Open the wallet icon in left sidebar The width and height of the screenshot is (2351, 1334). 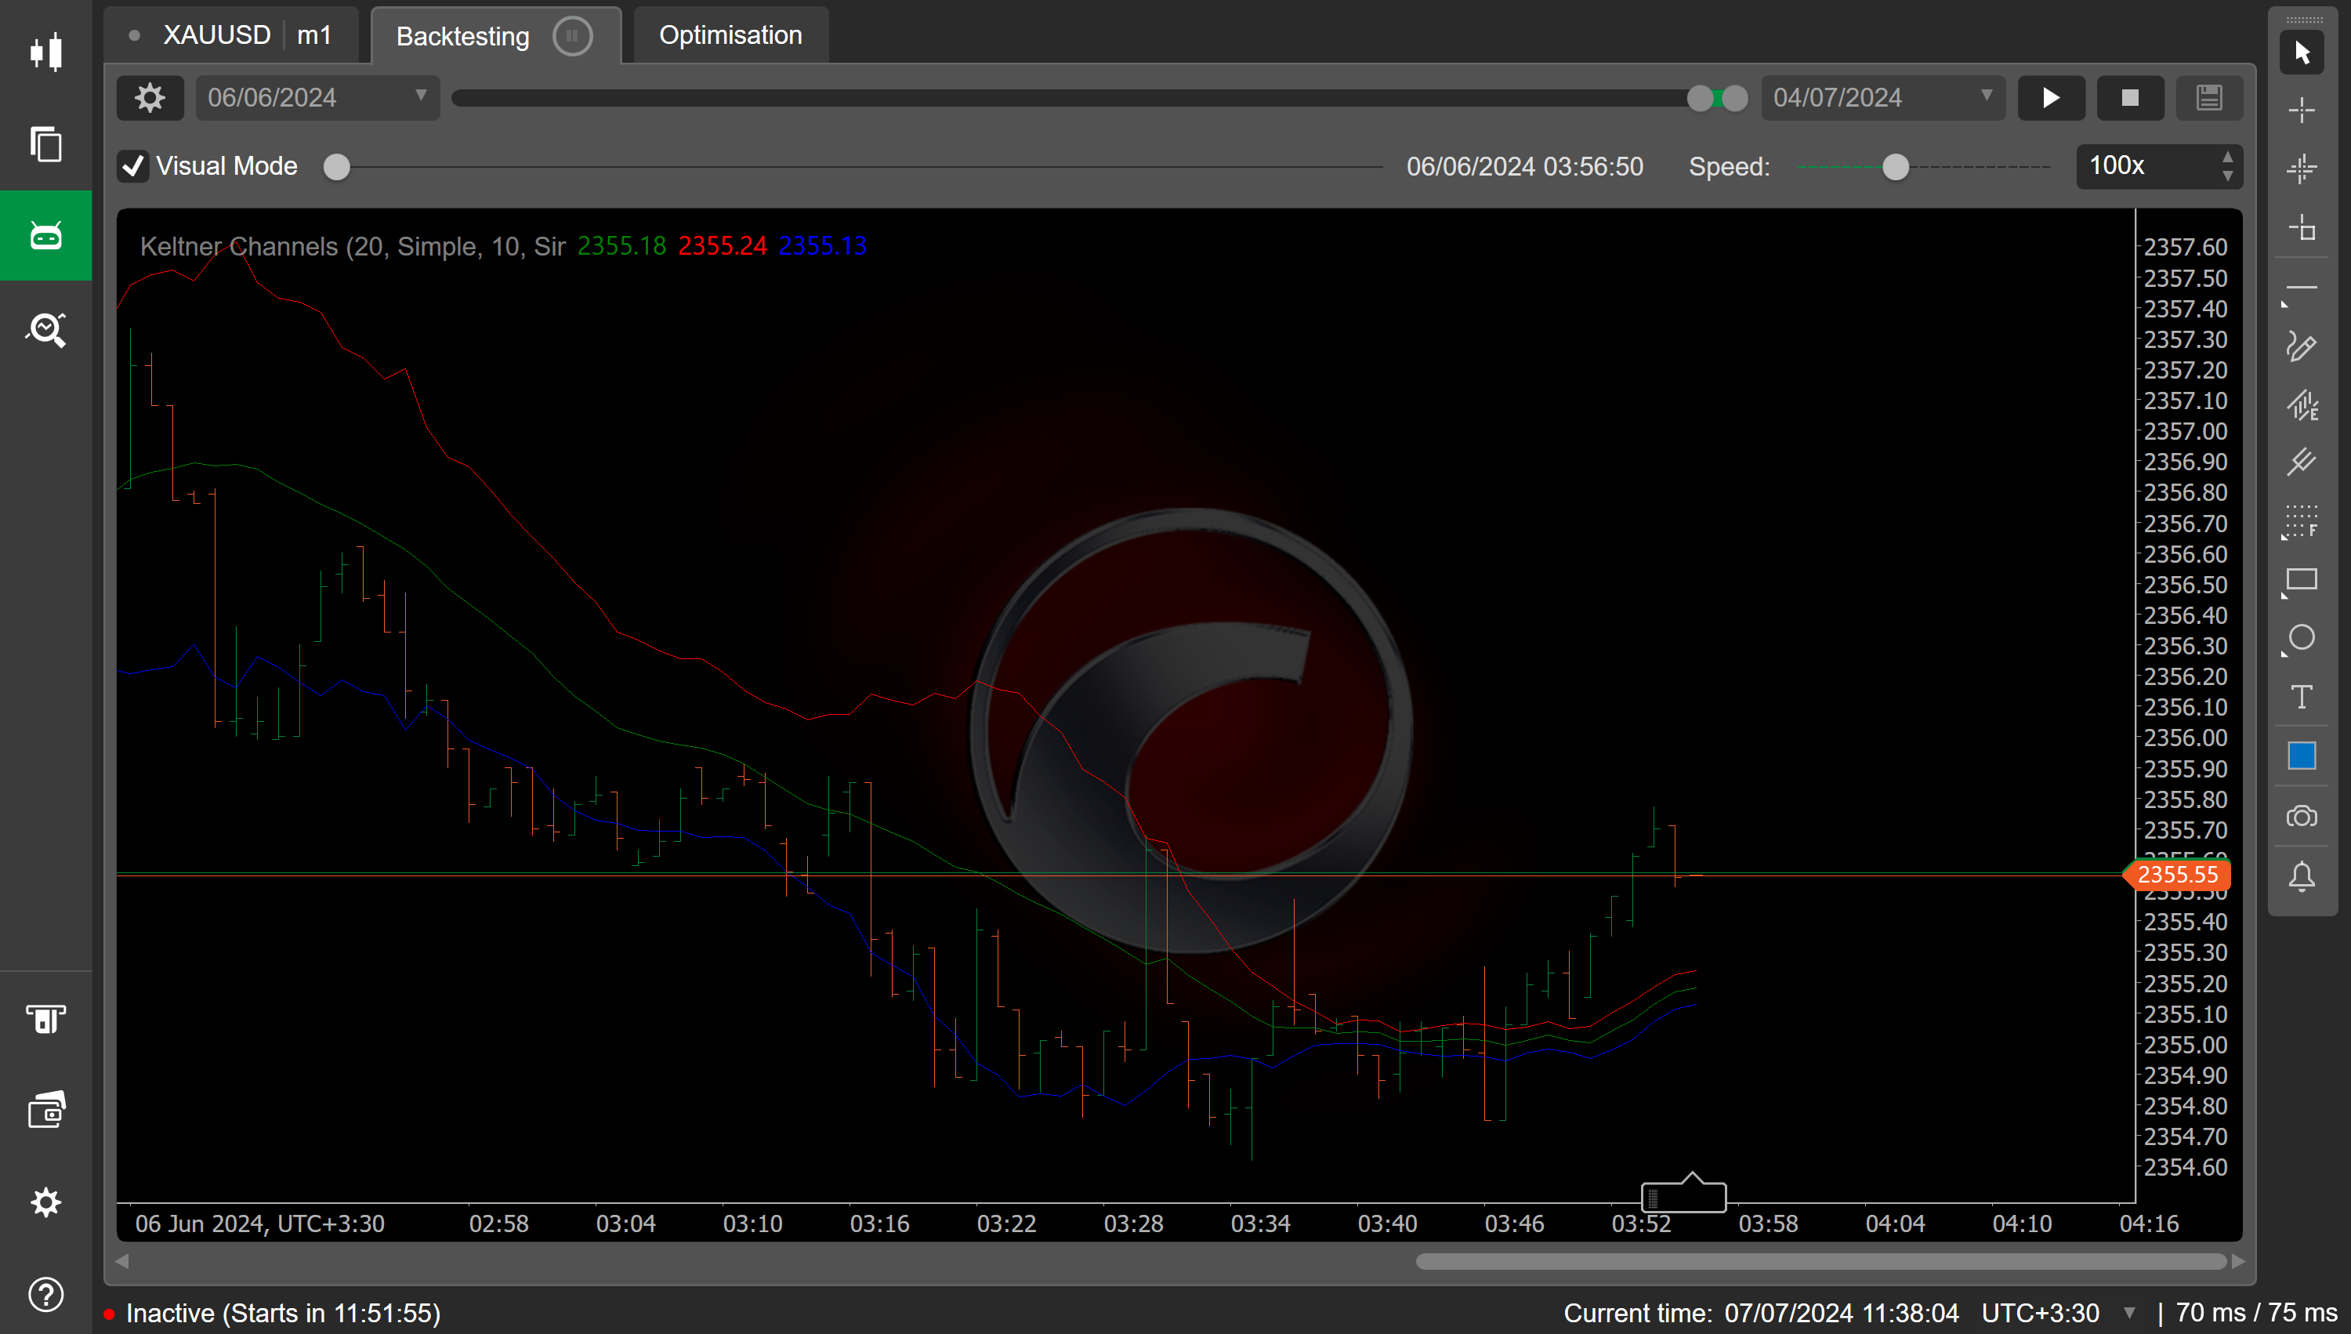click(x=45, y=1110)
